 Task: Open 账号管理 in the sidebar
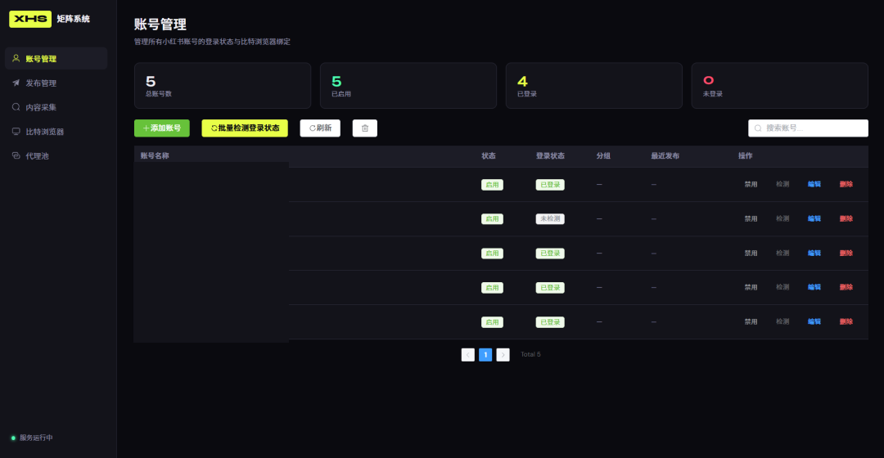click(56, 59)
